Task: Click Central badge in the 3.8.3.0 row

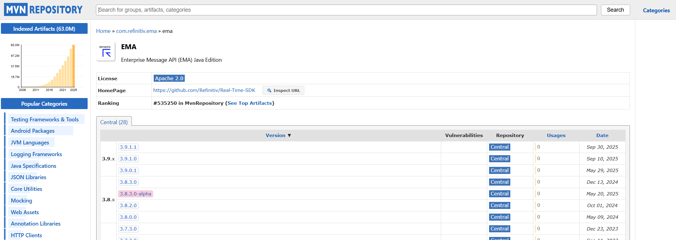Action: [x=500, y=182]
